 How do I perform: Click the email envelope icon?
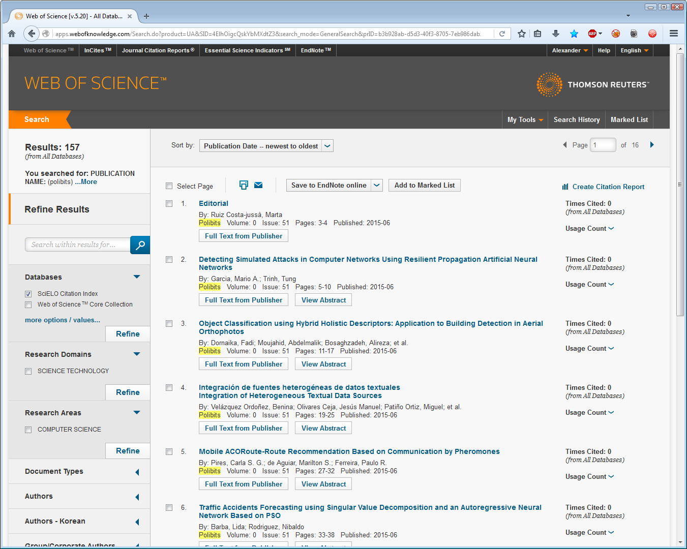pos(258,185)
